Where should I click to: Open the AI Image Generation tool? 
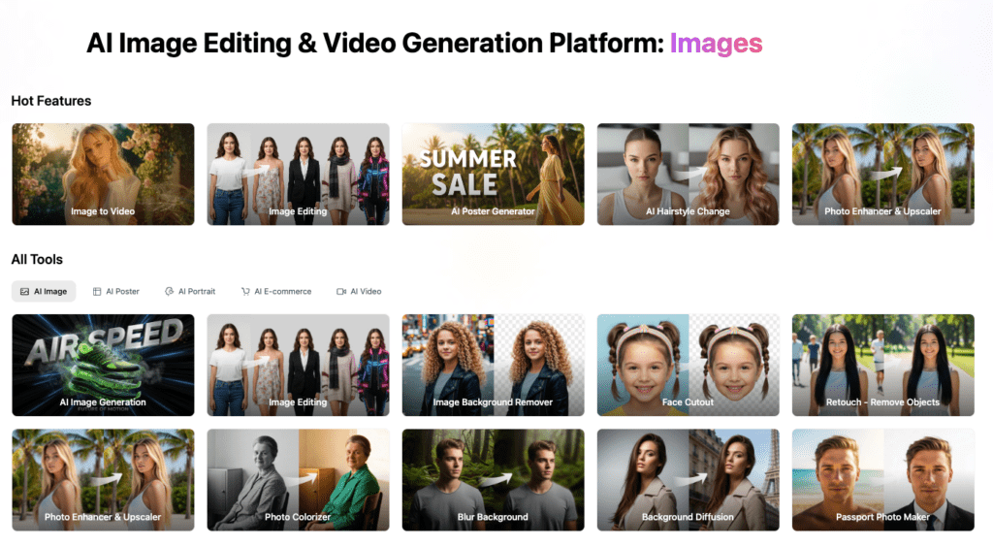coord(103,365)
